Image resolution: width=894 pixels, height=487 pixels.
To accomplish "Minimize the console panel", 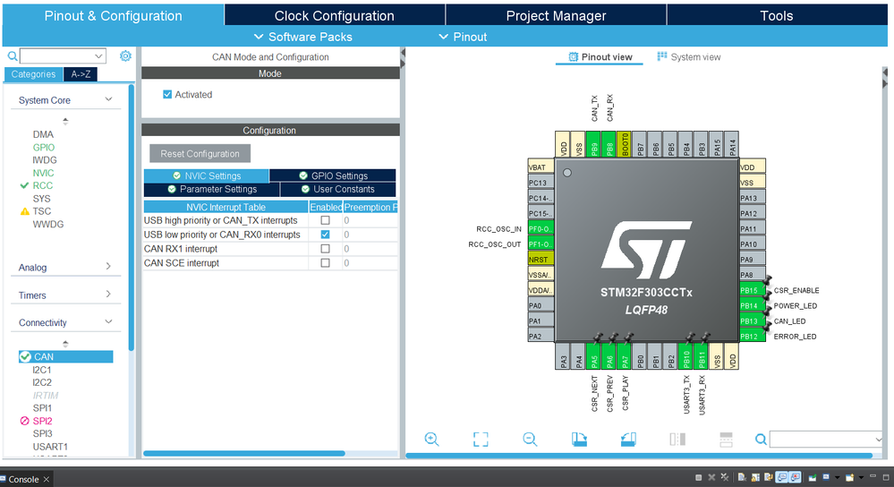I will click(873, 476).
